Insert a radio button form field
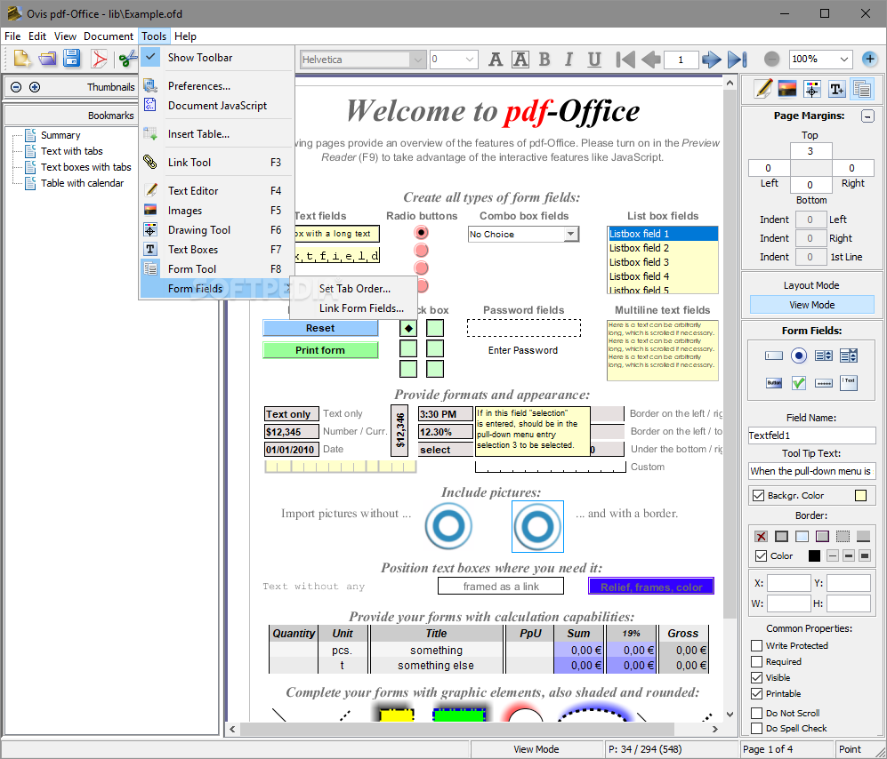This screenshot has width=887, height=759. tap(799, 356)
